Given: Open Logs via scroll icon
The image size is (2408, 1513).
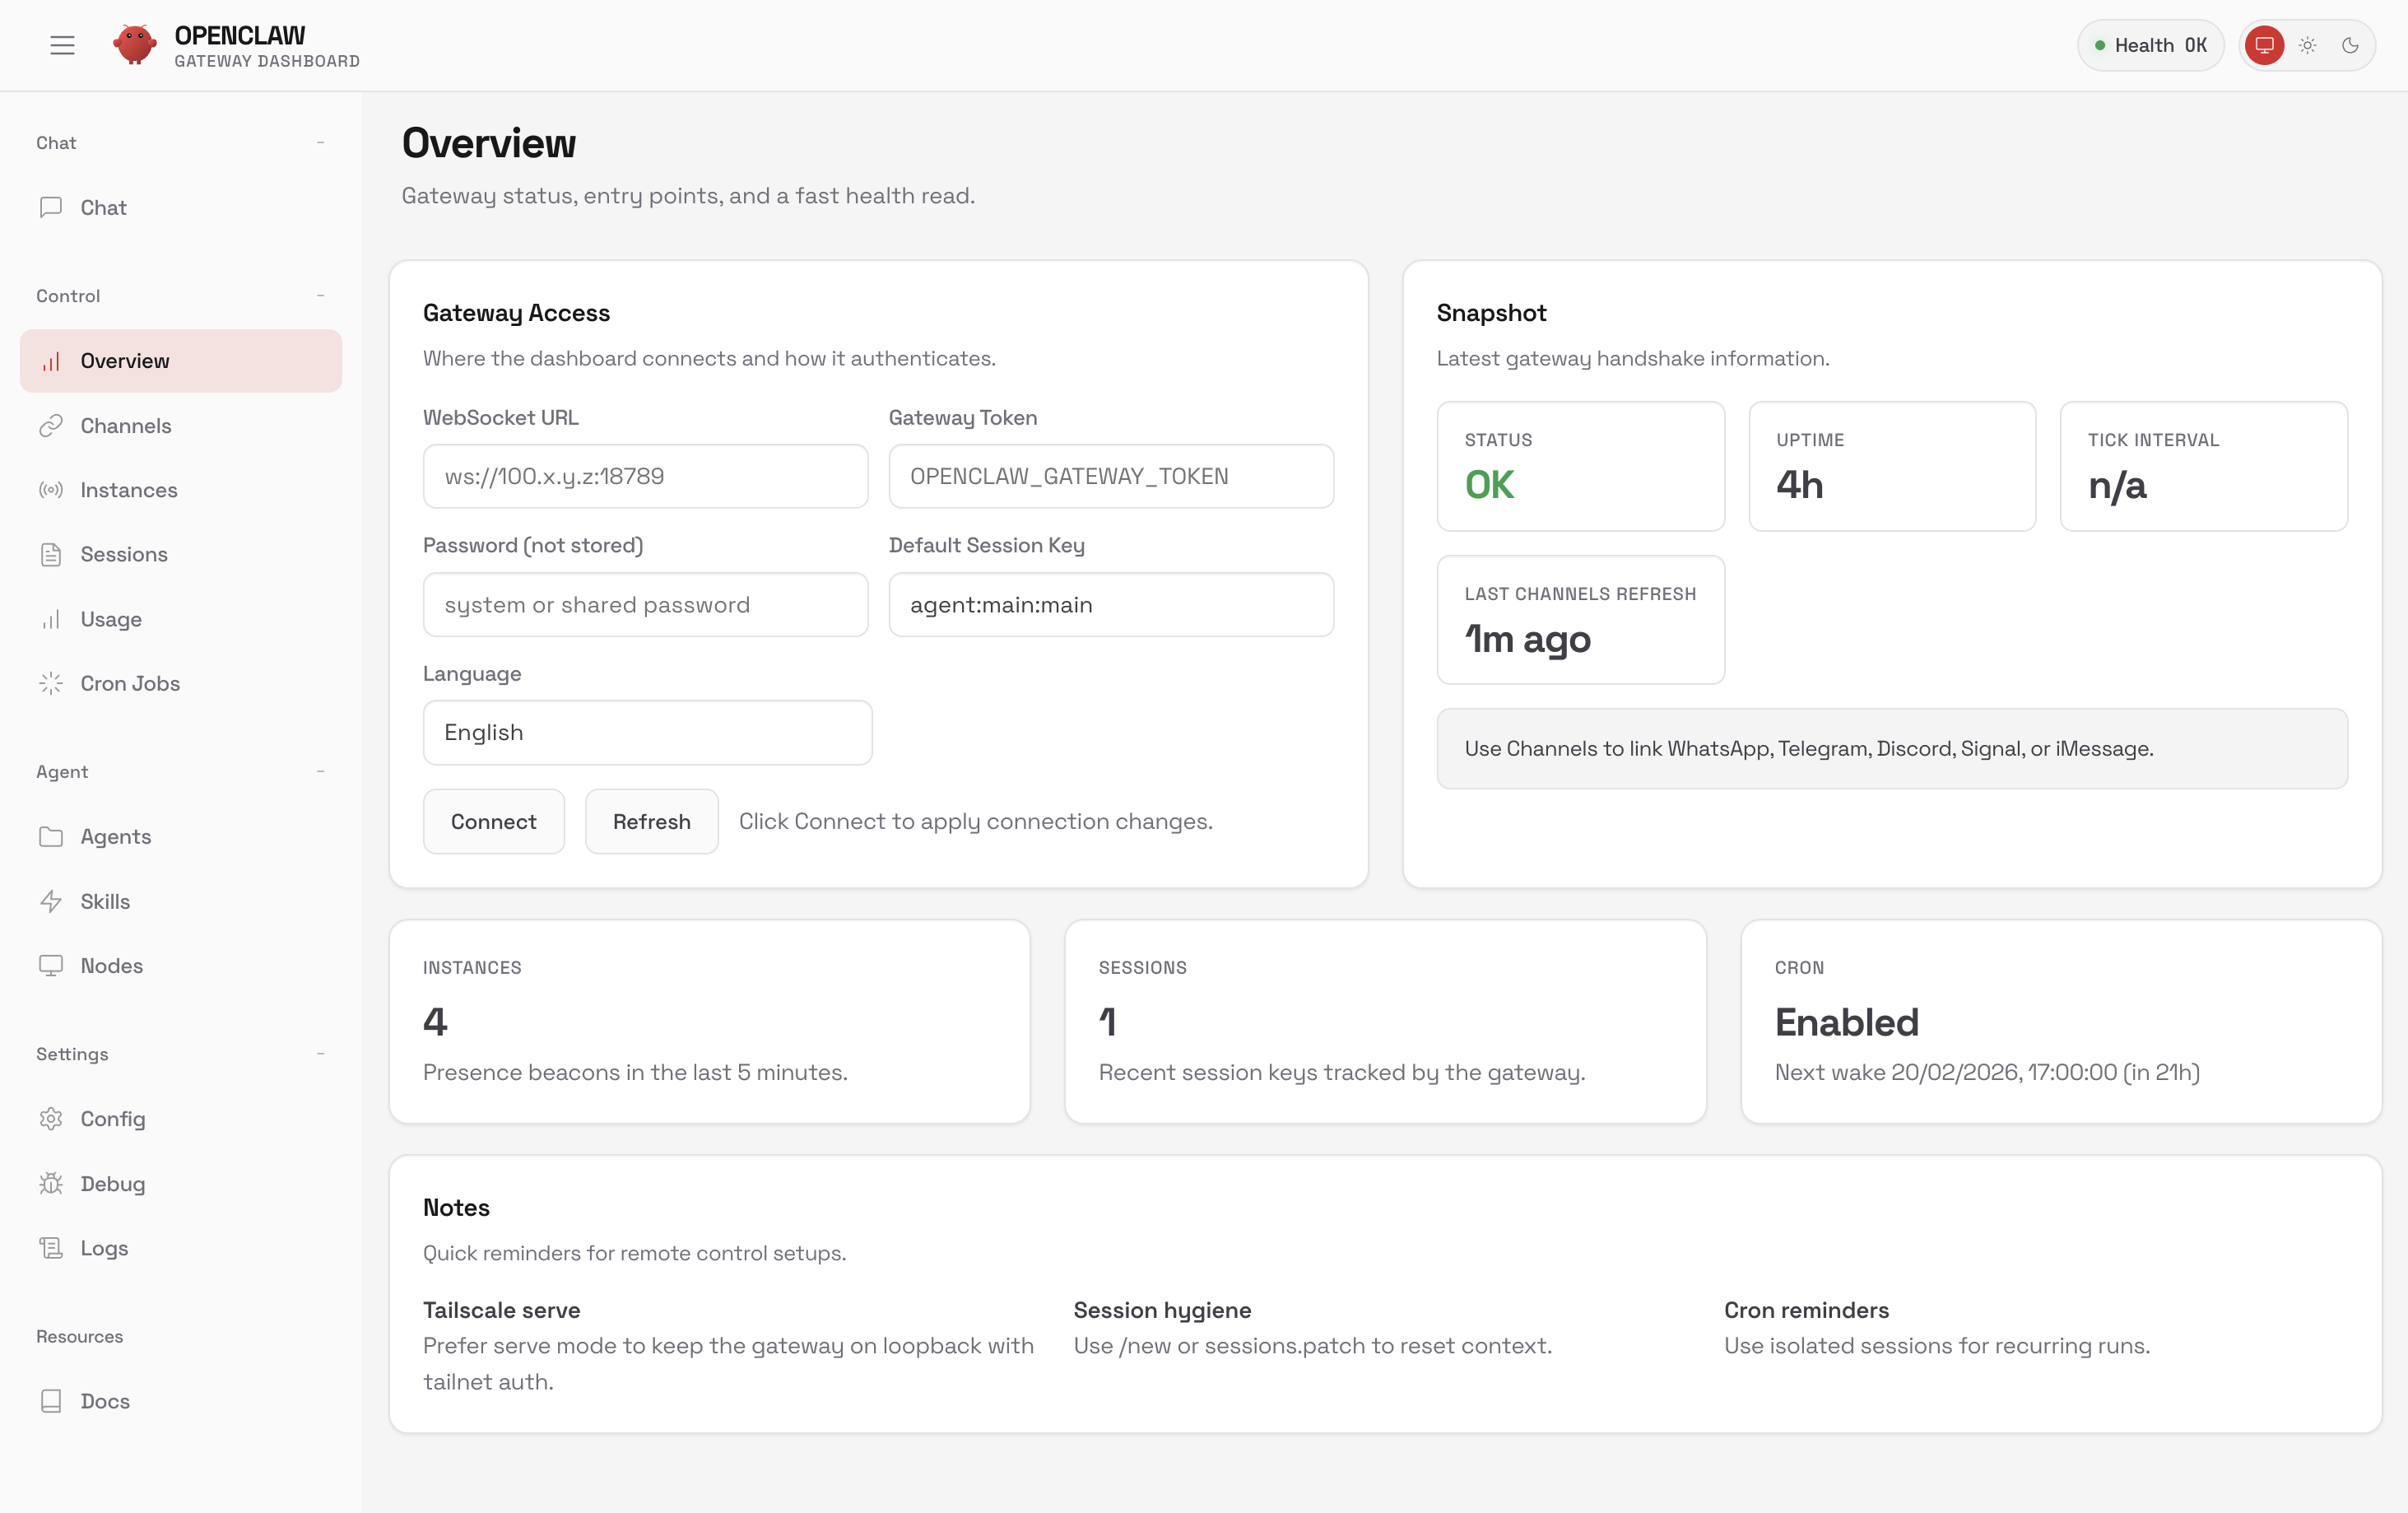Looking at the screenshot, I should [x=51, y=1248].
